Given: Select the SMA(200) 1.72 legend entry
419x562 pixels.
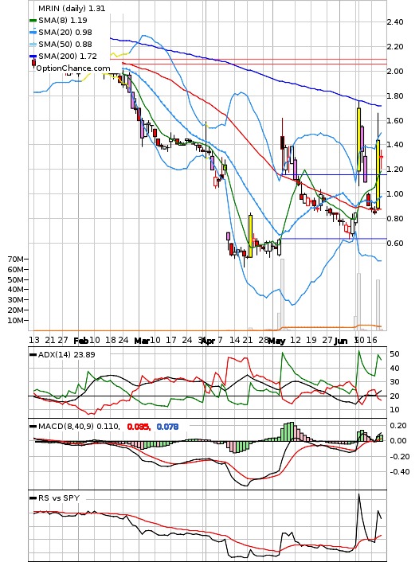Looking at the screenshot, I should [x=64, y=56].
